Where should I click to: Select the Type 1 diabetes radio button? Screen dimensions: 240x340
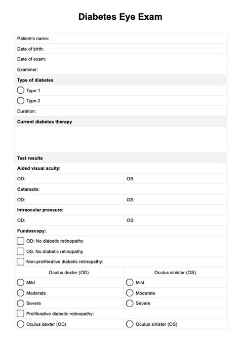[x=21, y=90]
